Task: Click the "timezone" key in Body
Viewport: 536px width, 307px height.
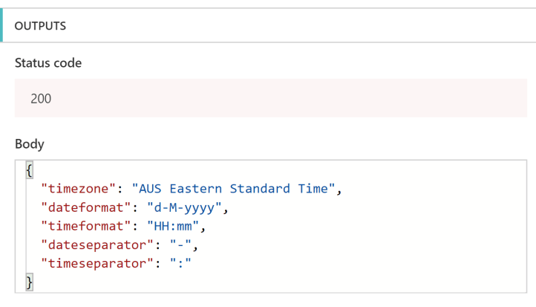Action: [79, 189]
